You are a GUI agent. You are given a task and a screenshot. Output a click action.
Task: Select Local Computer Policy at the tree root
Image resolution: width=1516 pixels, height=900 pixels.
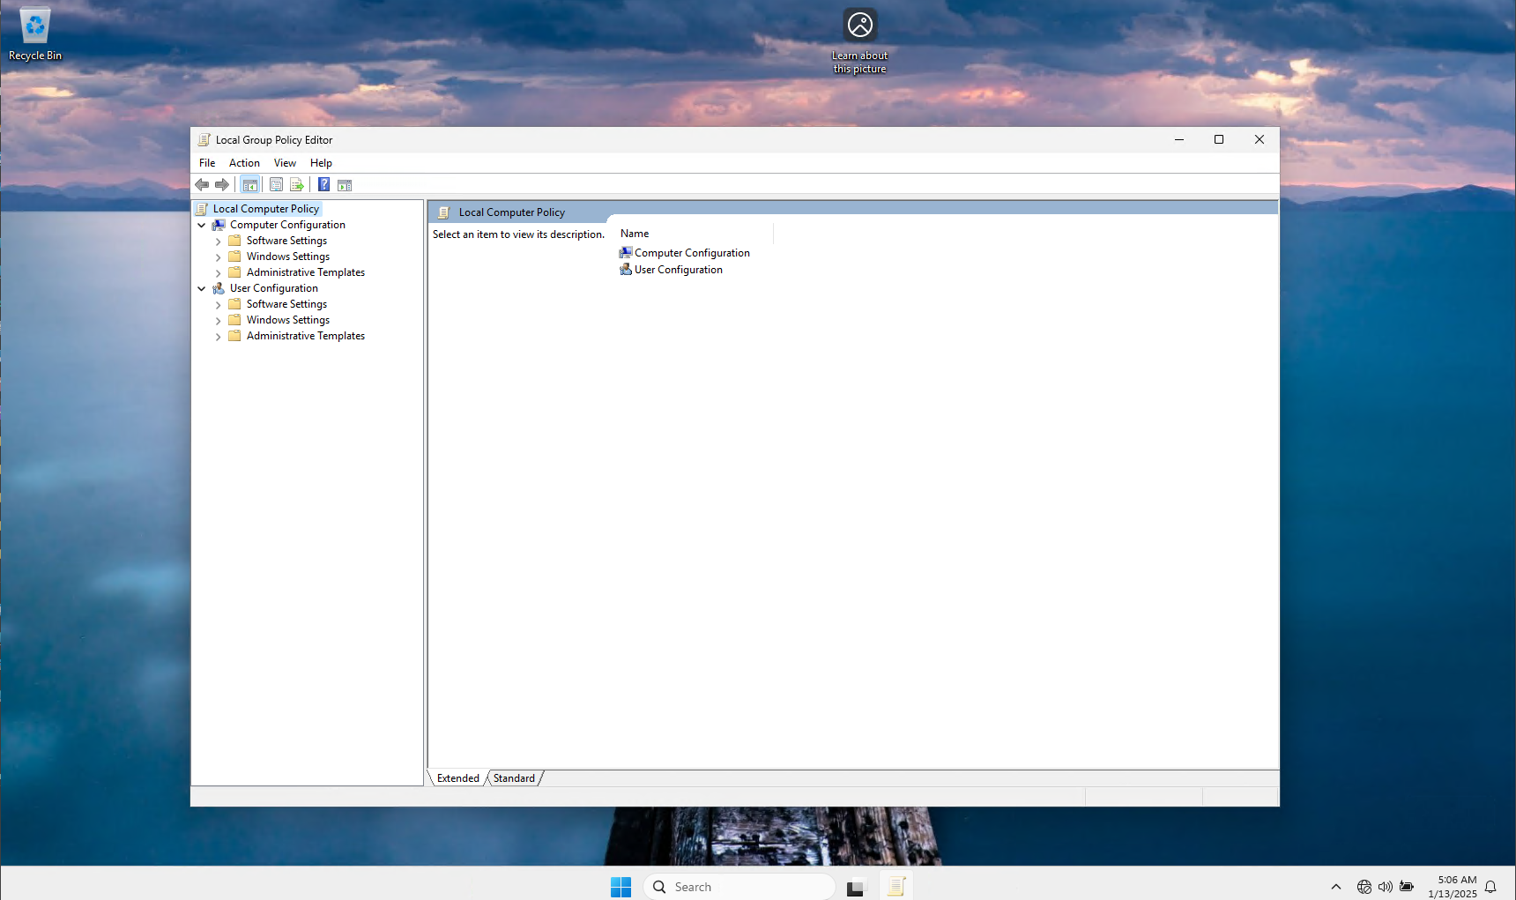266,208
